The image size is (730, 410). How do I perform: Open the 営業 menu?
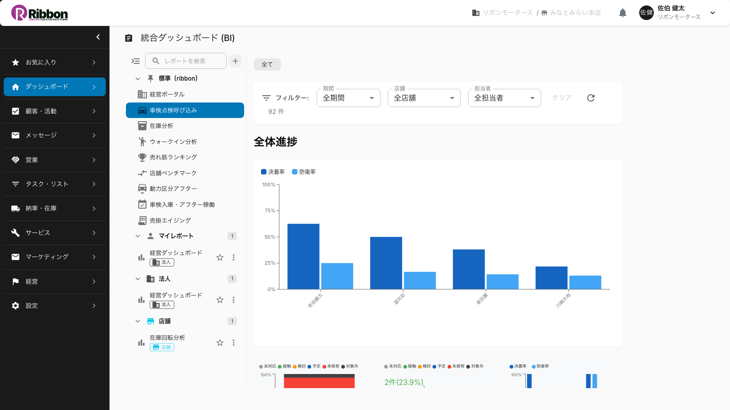[55, 160]
